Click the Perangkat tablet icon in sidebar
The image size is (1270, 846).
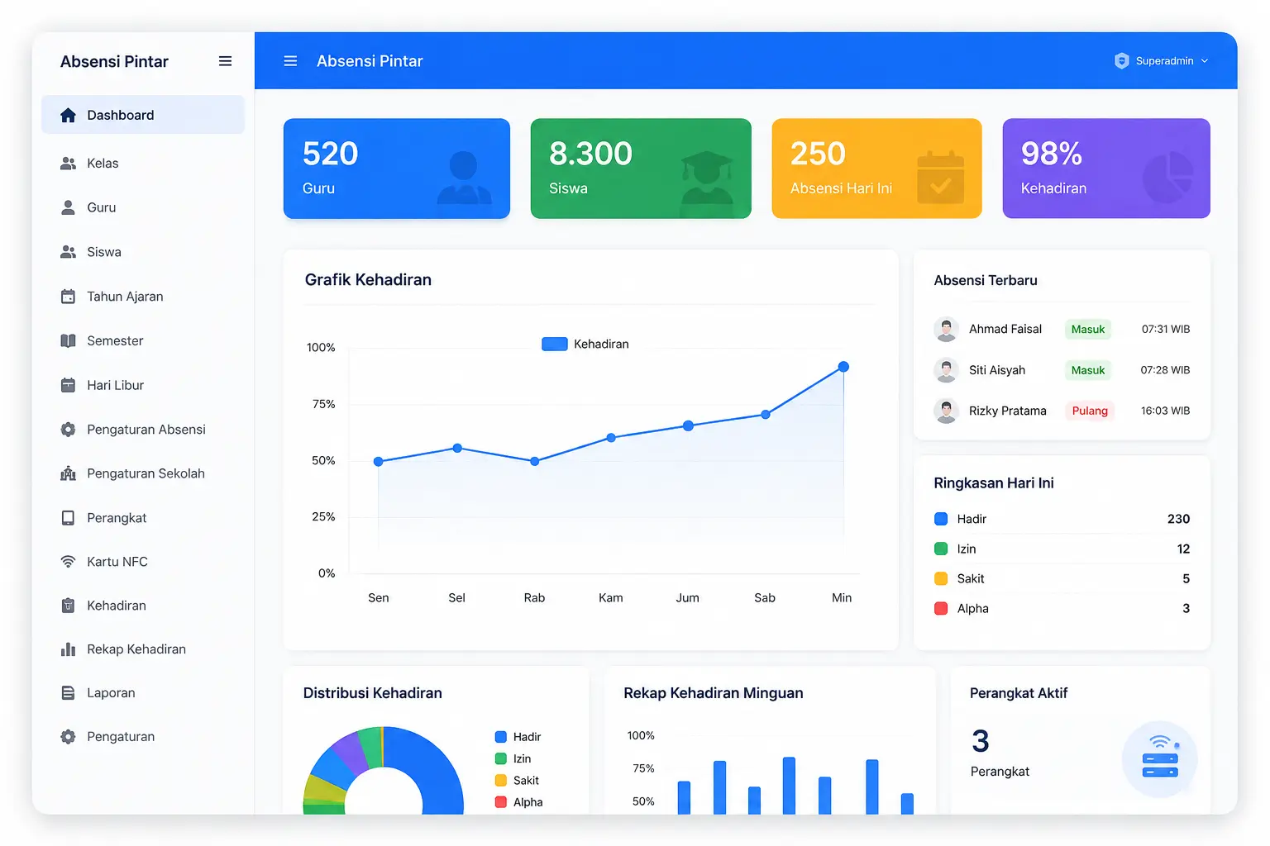click(68, 518)
